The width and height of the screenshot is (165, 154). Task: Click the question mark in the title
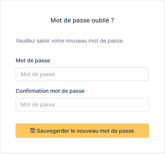tap(112, 21)
